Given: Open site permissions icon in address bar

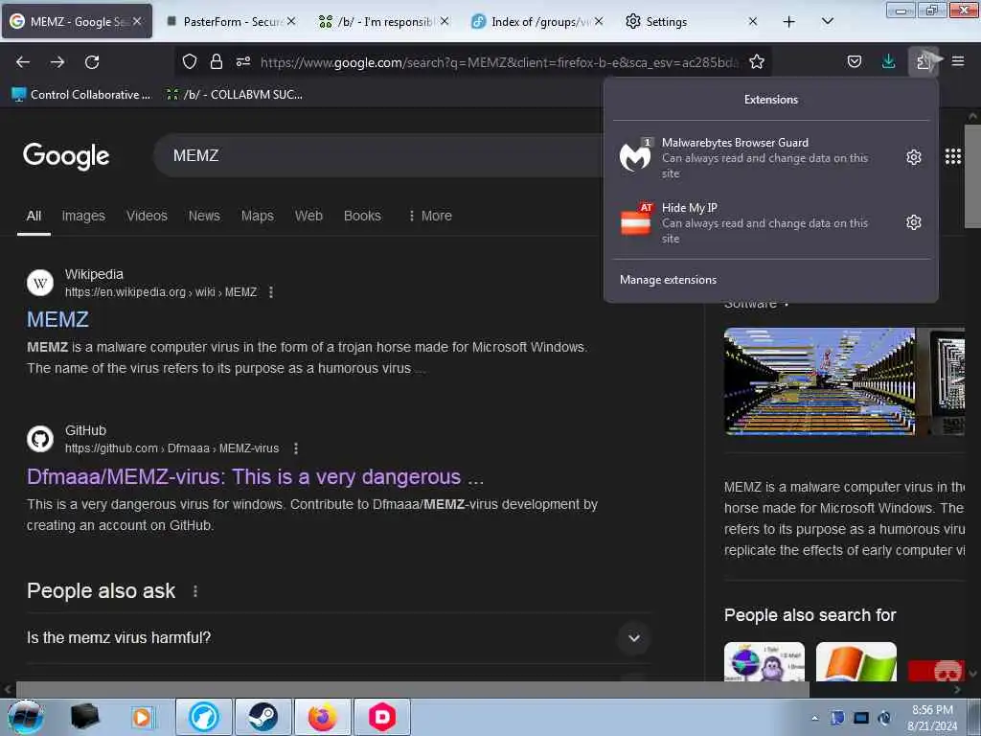Looking at the screenshot, I should pos(243,61).
